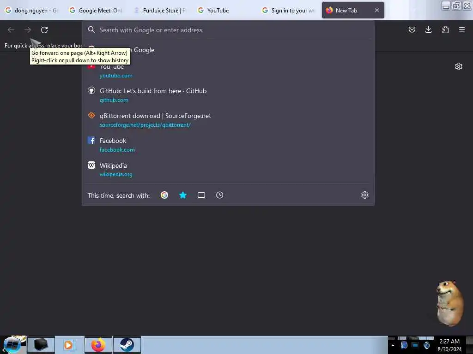473x354 pixels.
Task: Click the Wikipedia favicon suggestion
Action: pos(91,165)
